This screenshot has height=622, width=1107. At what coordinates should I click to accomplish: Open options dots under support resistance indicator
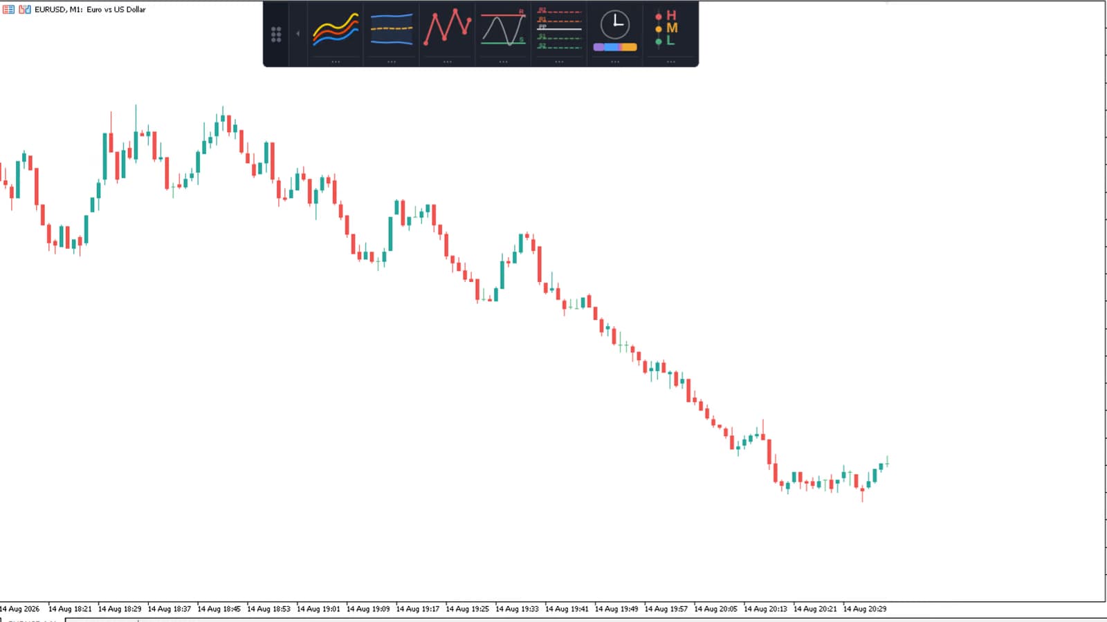(503, 62)
